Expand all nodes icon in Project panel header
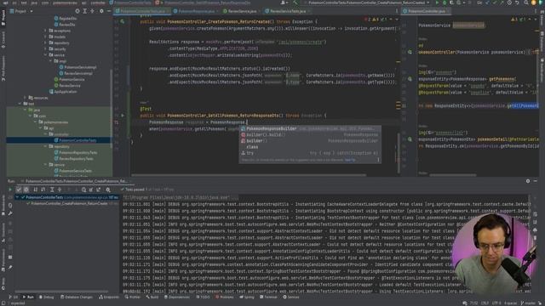The image size is (545, 306). click(x=84, y=11)
